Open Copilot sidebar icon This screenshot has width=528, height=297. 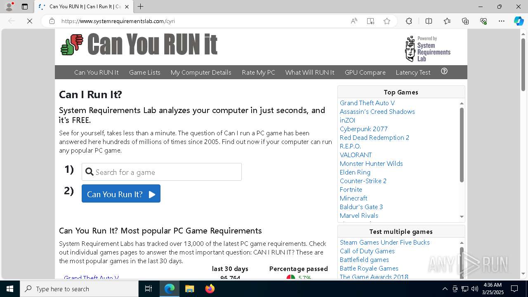pos(519,21)
